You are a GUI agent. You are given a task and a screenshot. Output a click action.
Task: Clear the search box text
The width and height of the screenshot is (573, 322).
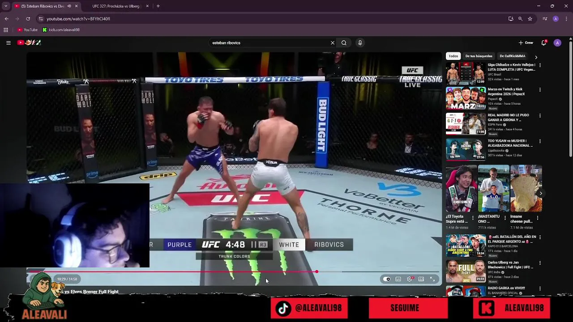tap(333, 43)
